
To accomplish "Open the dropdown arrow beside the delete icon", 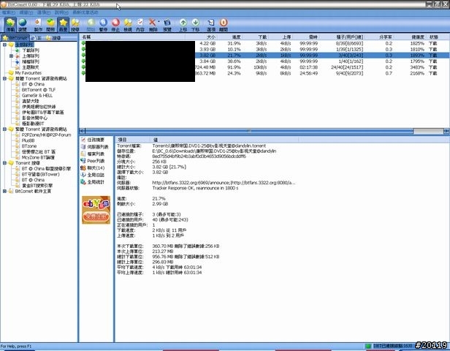I will tap(159, 21).
